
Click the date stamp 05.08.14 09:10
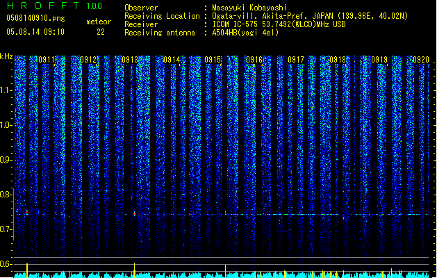(35, 32)
